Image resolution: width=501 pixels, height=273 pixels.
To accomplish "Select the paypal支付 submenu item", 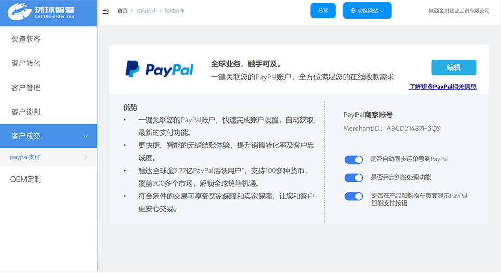I will point(48,157).
